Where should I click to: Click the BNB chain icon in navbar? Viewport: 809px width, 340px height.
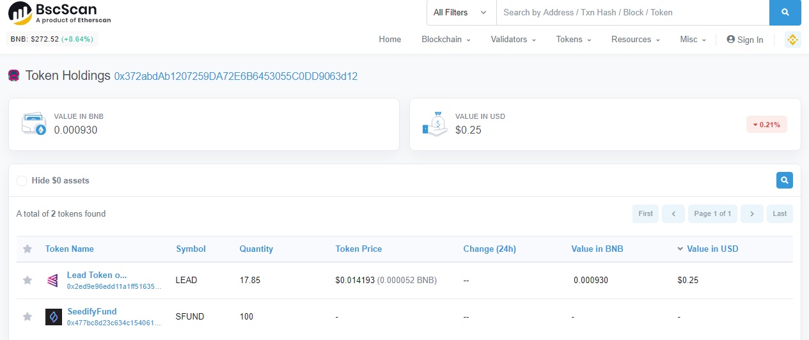pos(792,40)
